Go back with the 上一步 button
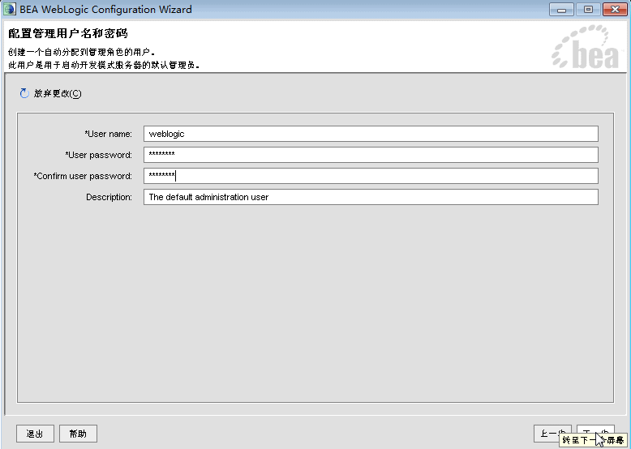The width and height of the screenshot is (631, 449). click(x=552, y=434)
